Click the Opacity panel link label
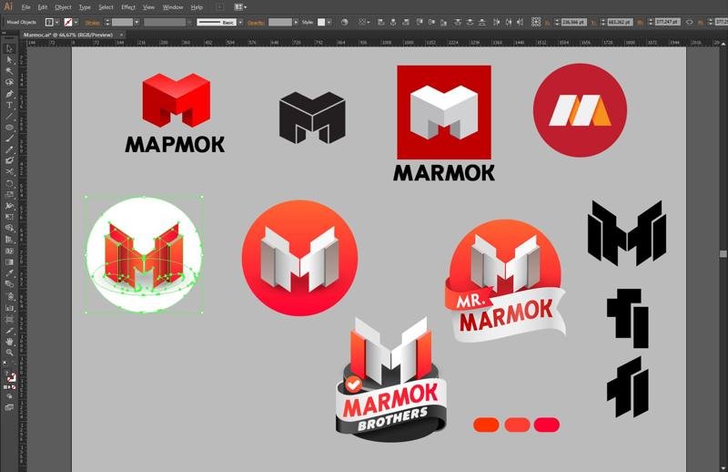The image size is (728, 472). click(257, 22)
